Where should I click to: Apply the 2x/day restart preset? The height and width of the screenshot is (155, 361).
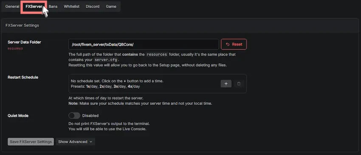tap(105, 87)
